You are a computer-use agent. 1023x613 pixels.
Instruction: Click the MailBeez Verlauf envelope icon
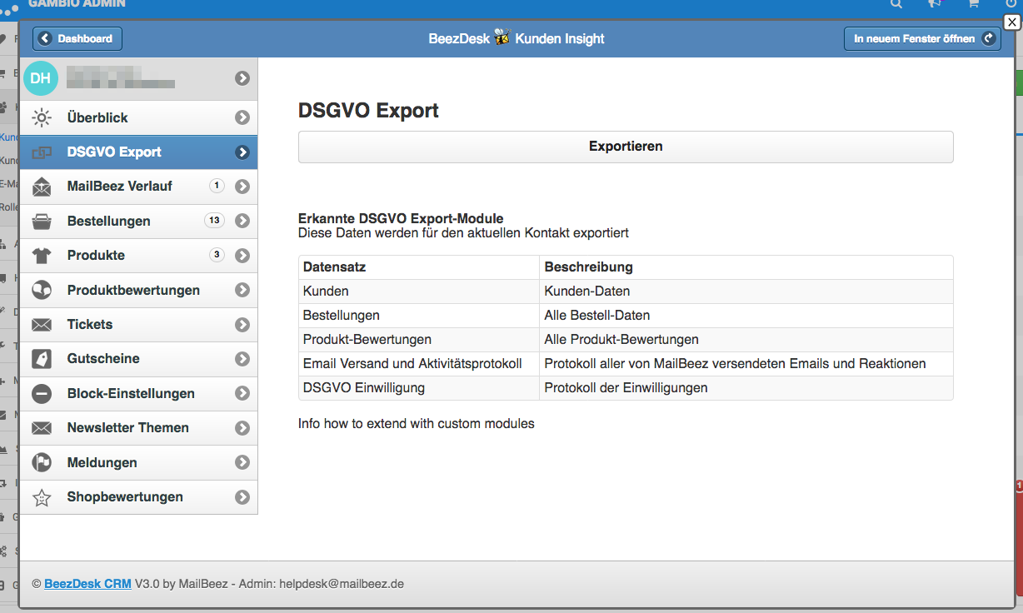pos(42,187)
